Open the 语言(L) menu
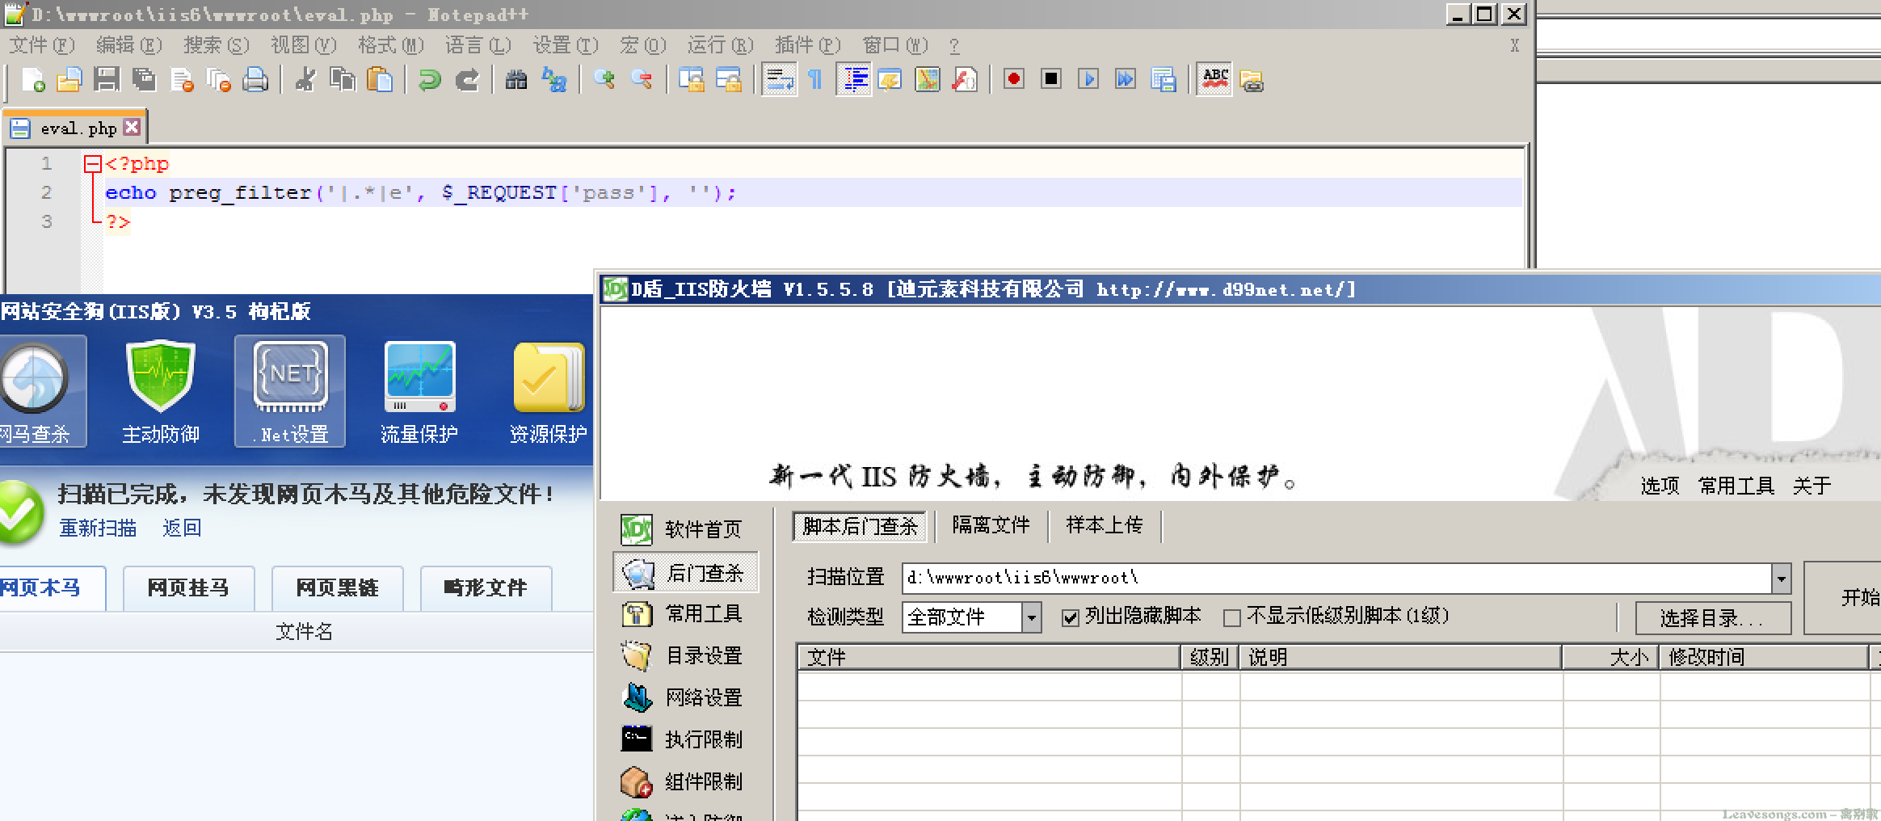 point(478,45)
